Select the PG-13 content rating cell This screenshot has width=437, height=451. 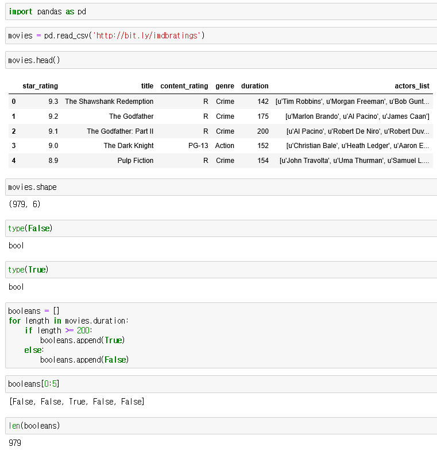pos(198,146)
